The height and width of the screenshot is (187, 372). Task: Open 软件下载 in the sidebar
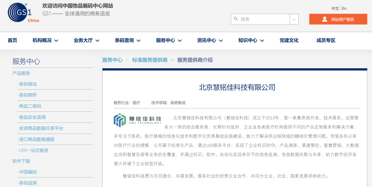(x=21, y=161)
